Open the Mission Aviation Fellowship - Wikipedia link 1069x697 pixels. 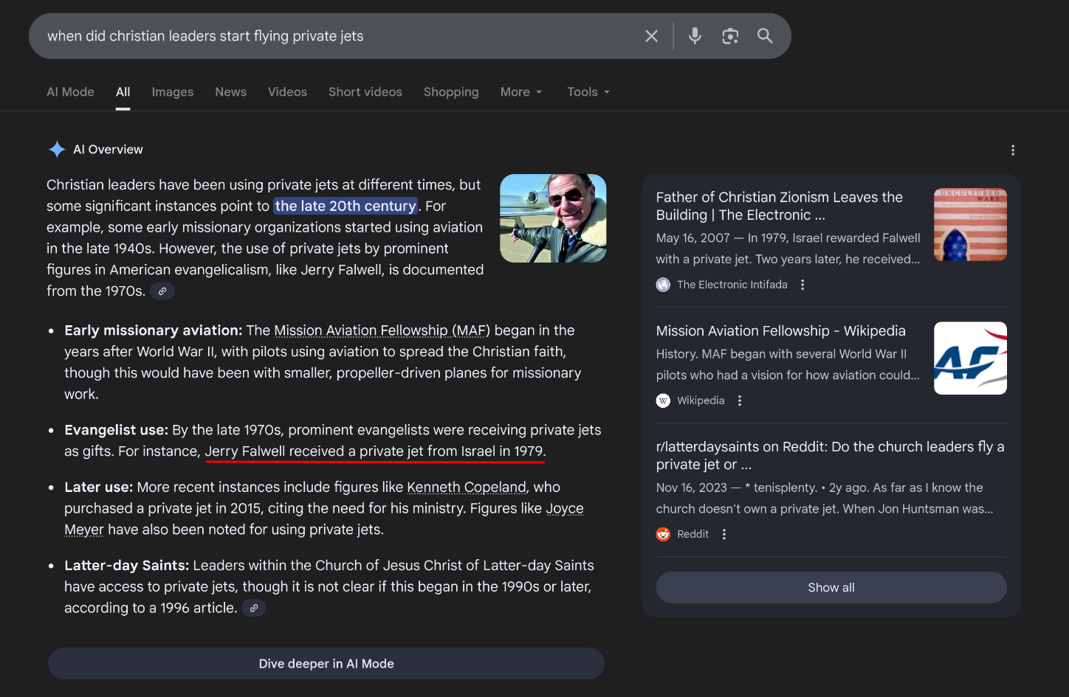pyautogui.click(x=781, y=331)
